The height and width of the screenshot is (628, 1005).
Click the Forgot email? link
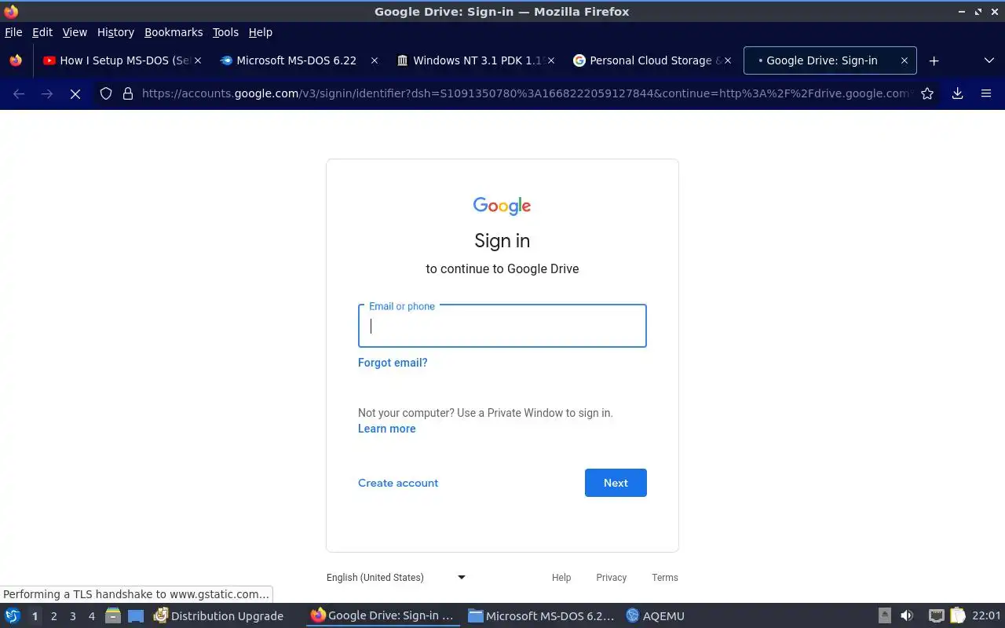[x=393, y=363]
